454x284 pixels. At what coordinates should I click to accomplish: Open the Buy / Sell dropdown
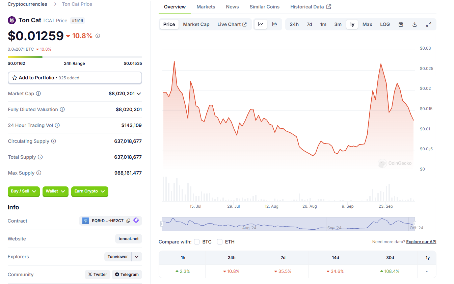(24, 191)
